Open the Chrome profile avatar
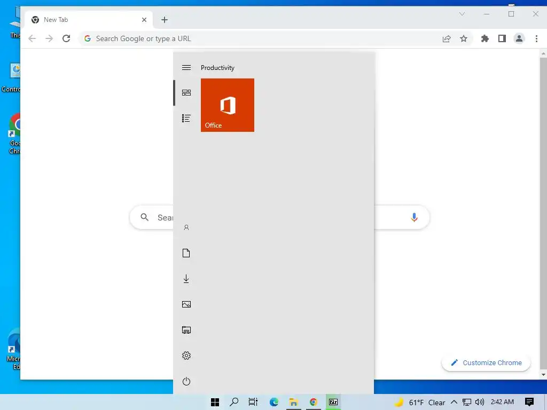This screenshot has width=547, height=410. (x=519, y=38)
